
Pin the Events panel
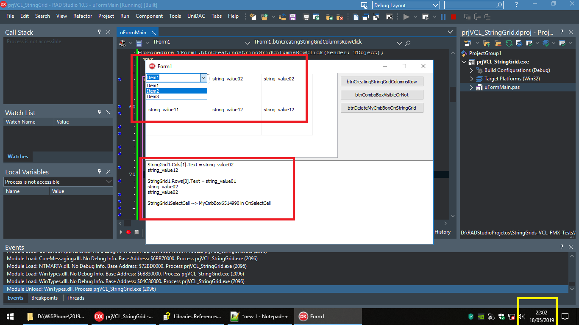[x=561, y=247]
